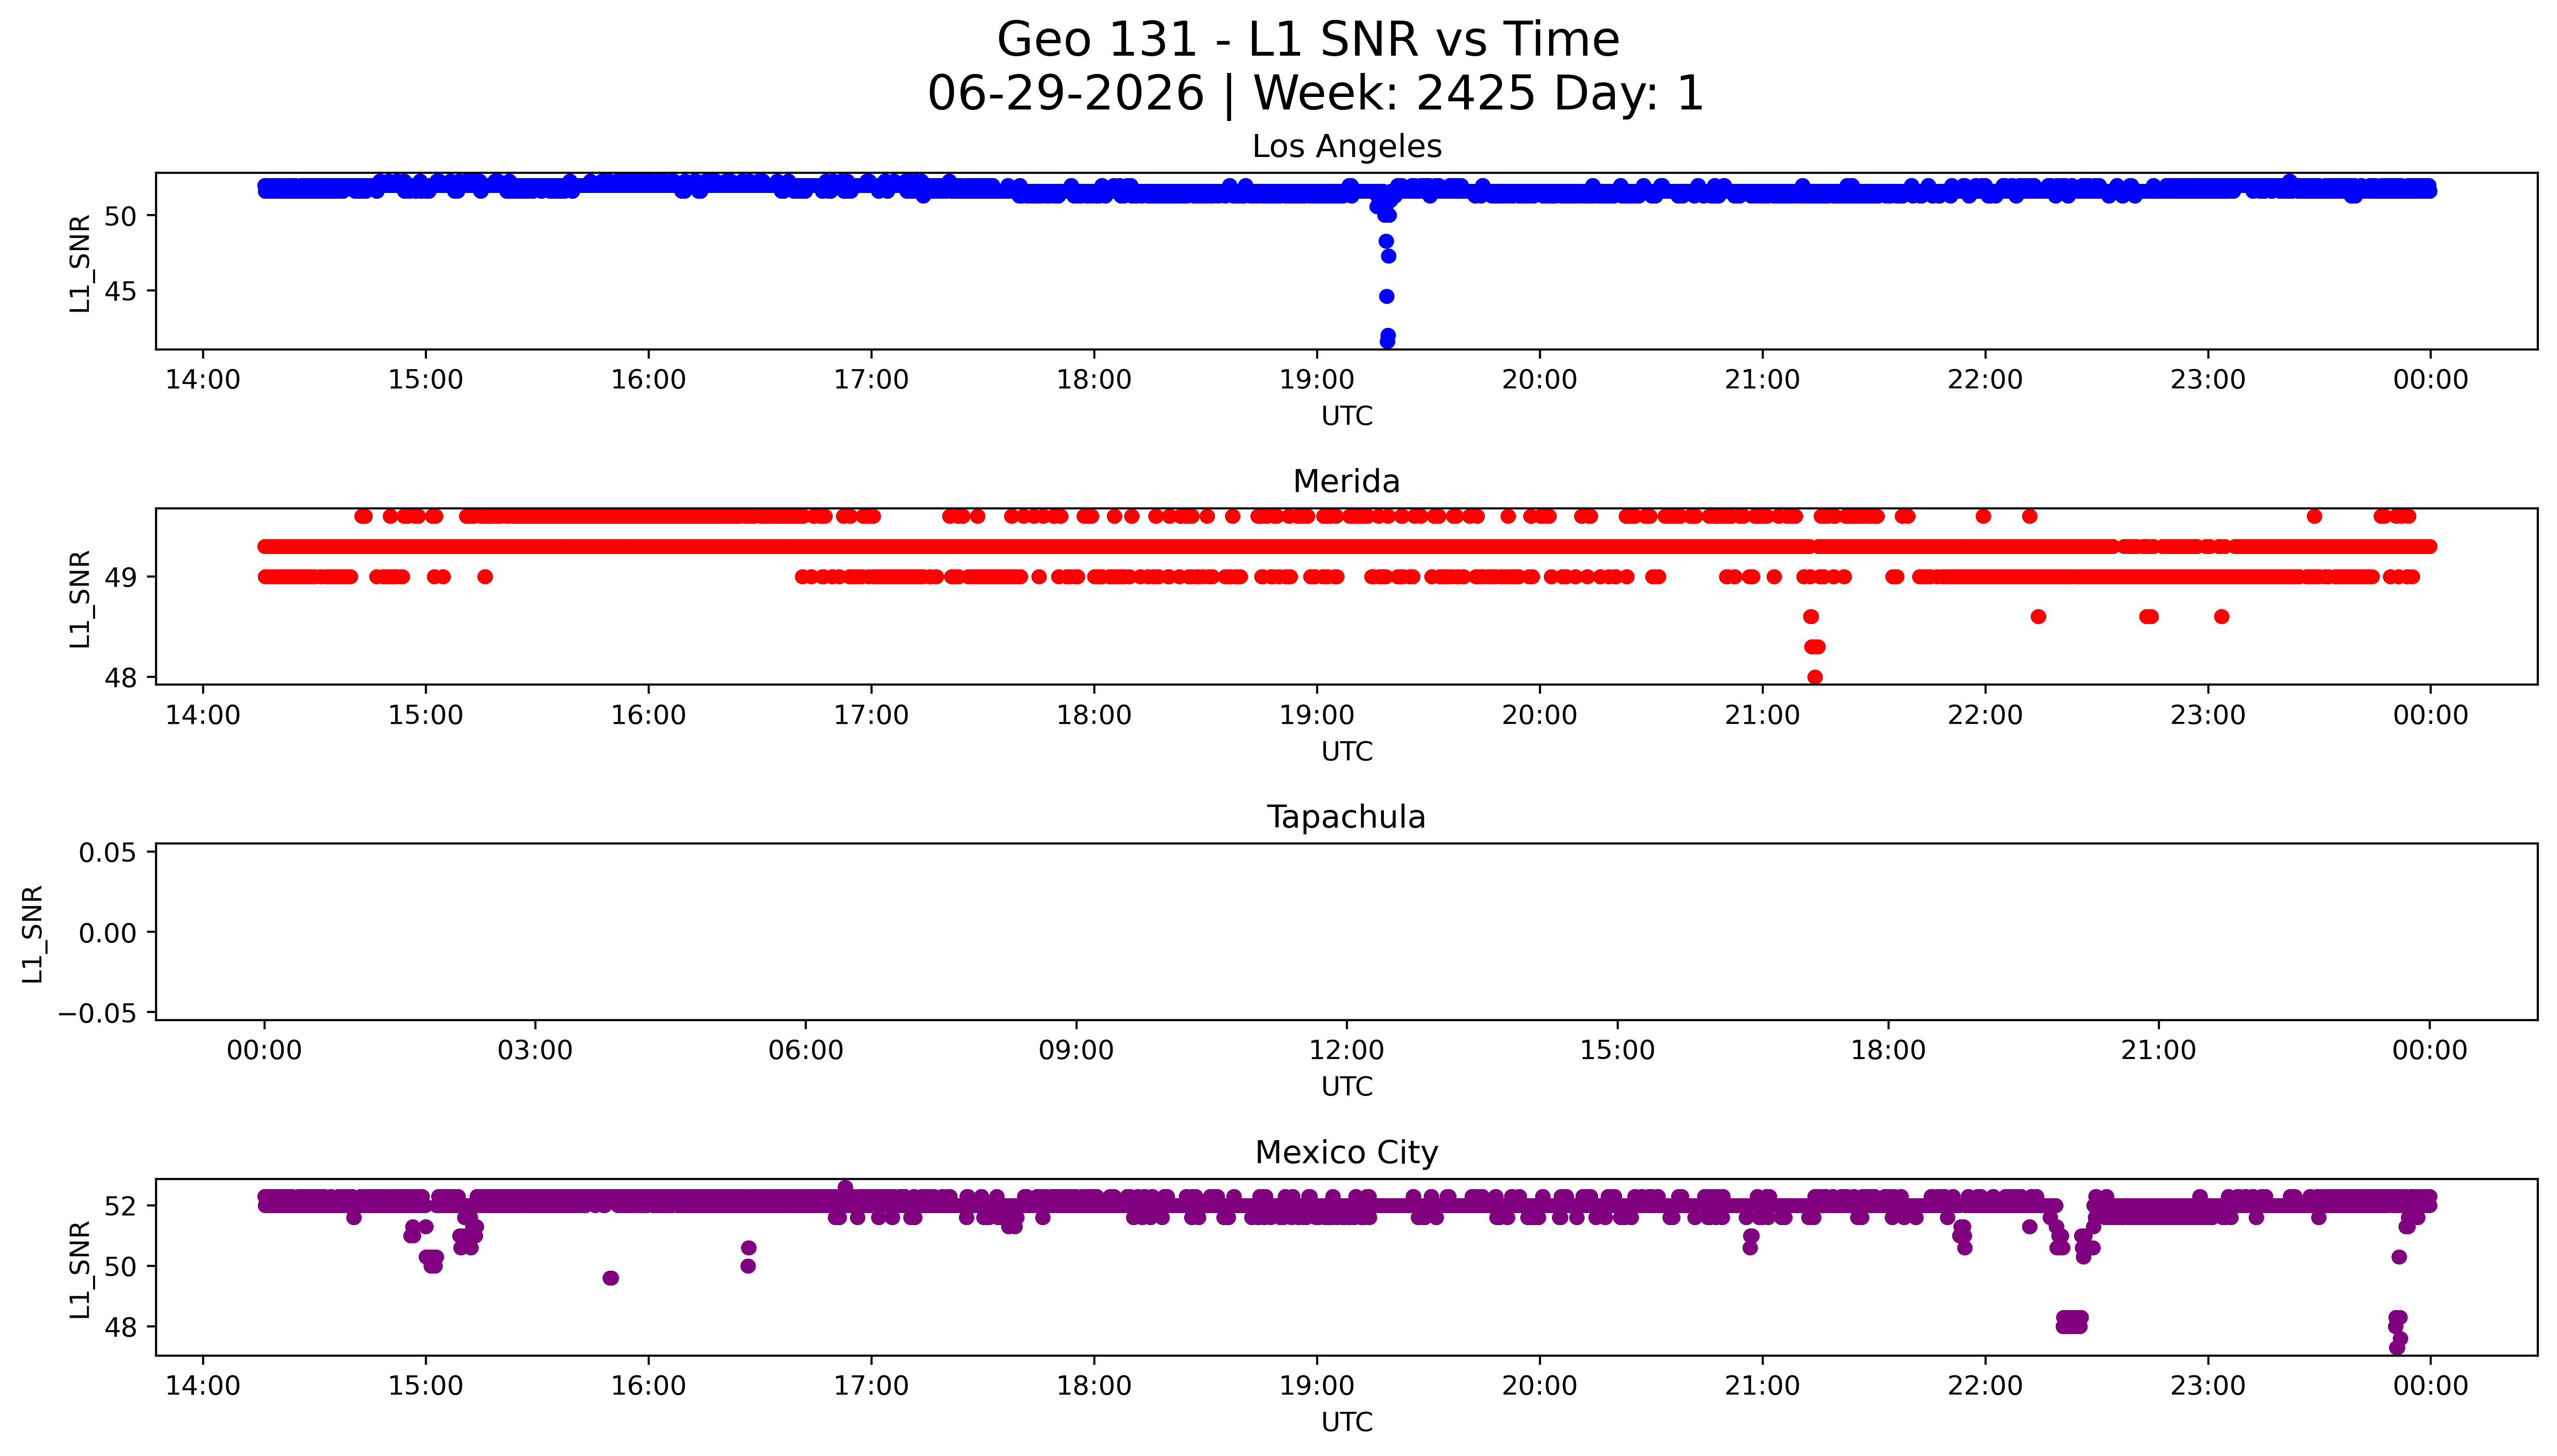Click the red dot at 48.6 near 23:03 in Merida
2557x1456 pixels.
tap(2221, 616)
